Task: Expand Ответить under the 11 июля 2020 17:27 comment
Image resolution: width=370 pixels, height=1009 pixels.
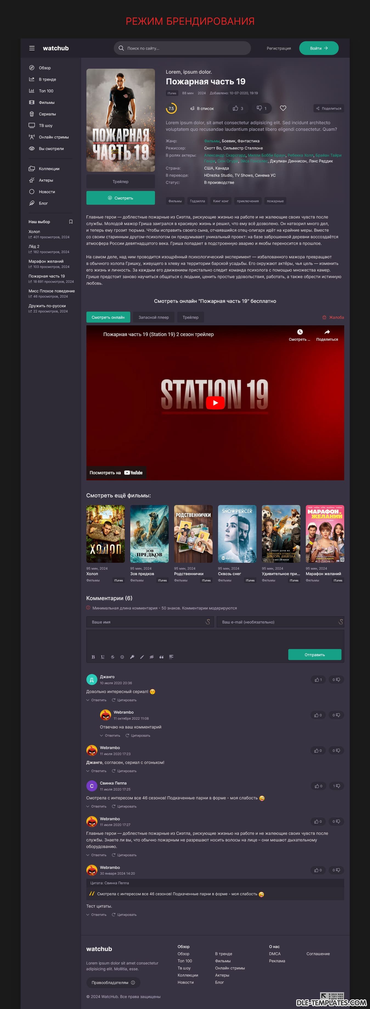Action: tap(97, 855)
